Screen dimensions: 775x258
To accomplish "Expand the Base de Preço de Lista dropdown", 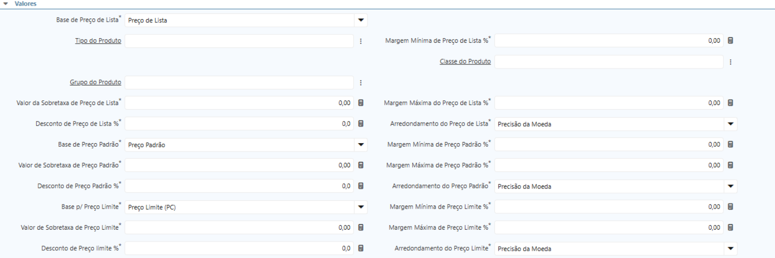I will point(361,21).
